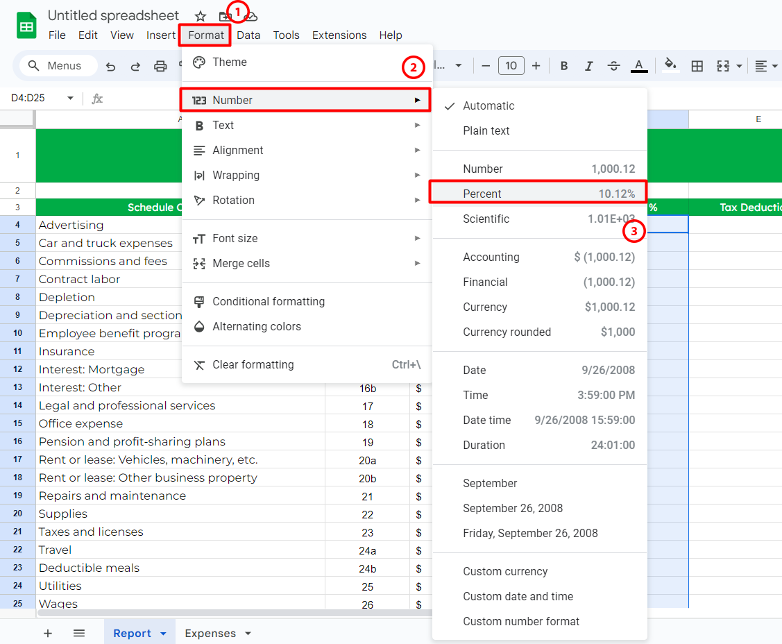Image resolution: width=782 pixels, height=644 pixels.
Task: Apply Financial format
Action: pos(540,282)
